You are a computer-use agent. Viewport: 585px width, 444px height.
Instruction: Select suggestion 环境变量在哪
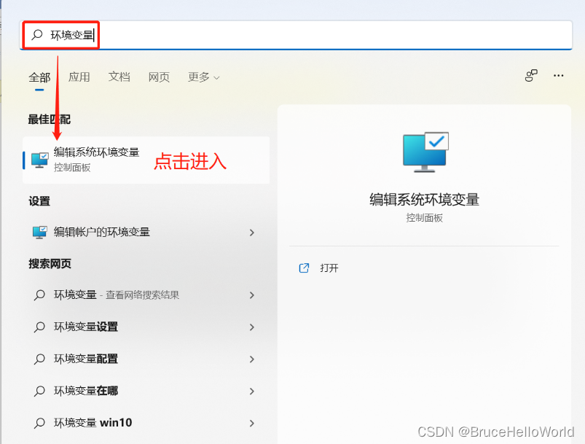(146, 391)
